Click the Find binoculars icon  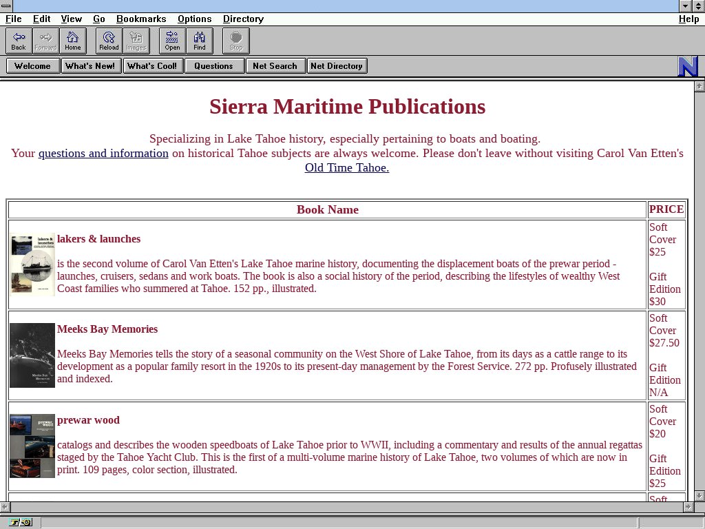pyautogui.click(x=200, y=41)
